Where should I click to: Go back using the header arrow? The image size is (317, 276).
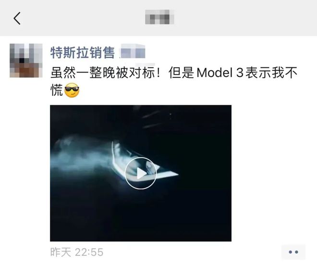coord(17,18)
